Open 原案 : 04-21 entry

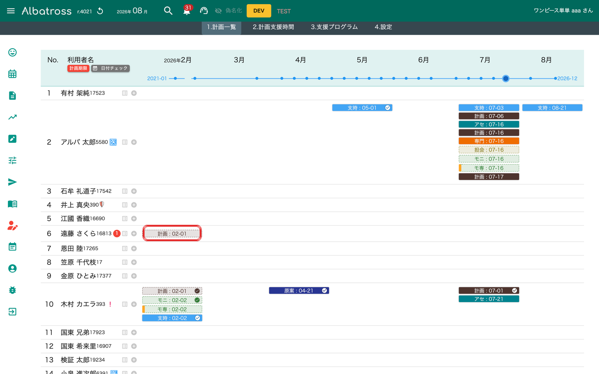299,291
